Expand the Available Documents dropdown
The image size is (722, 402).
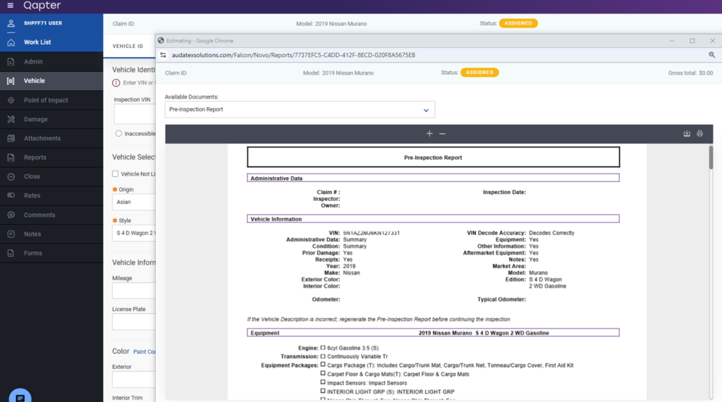[300, 109]
